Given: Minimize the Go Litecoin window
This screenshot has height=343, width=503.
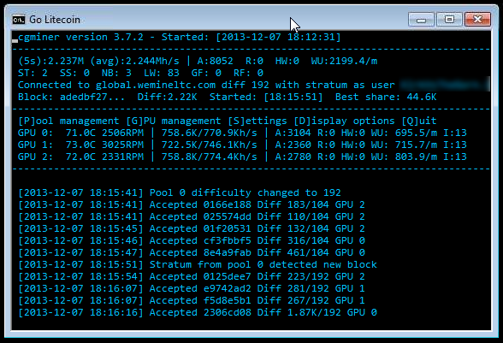Looking at the screenshot, I should (421, 20).
